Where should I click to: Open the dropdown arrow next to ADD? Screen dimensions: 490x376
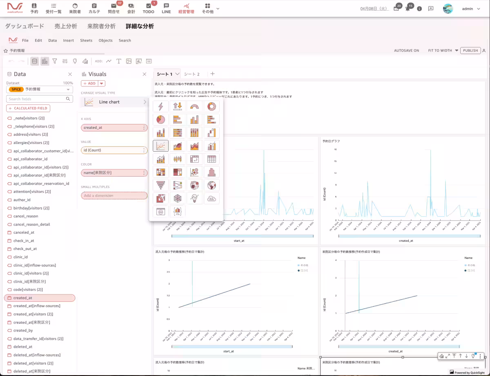(x=102, y=83)
